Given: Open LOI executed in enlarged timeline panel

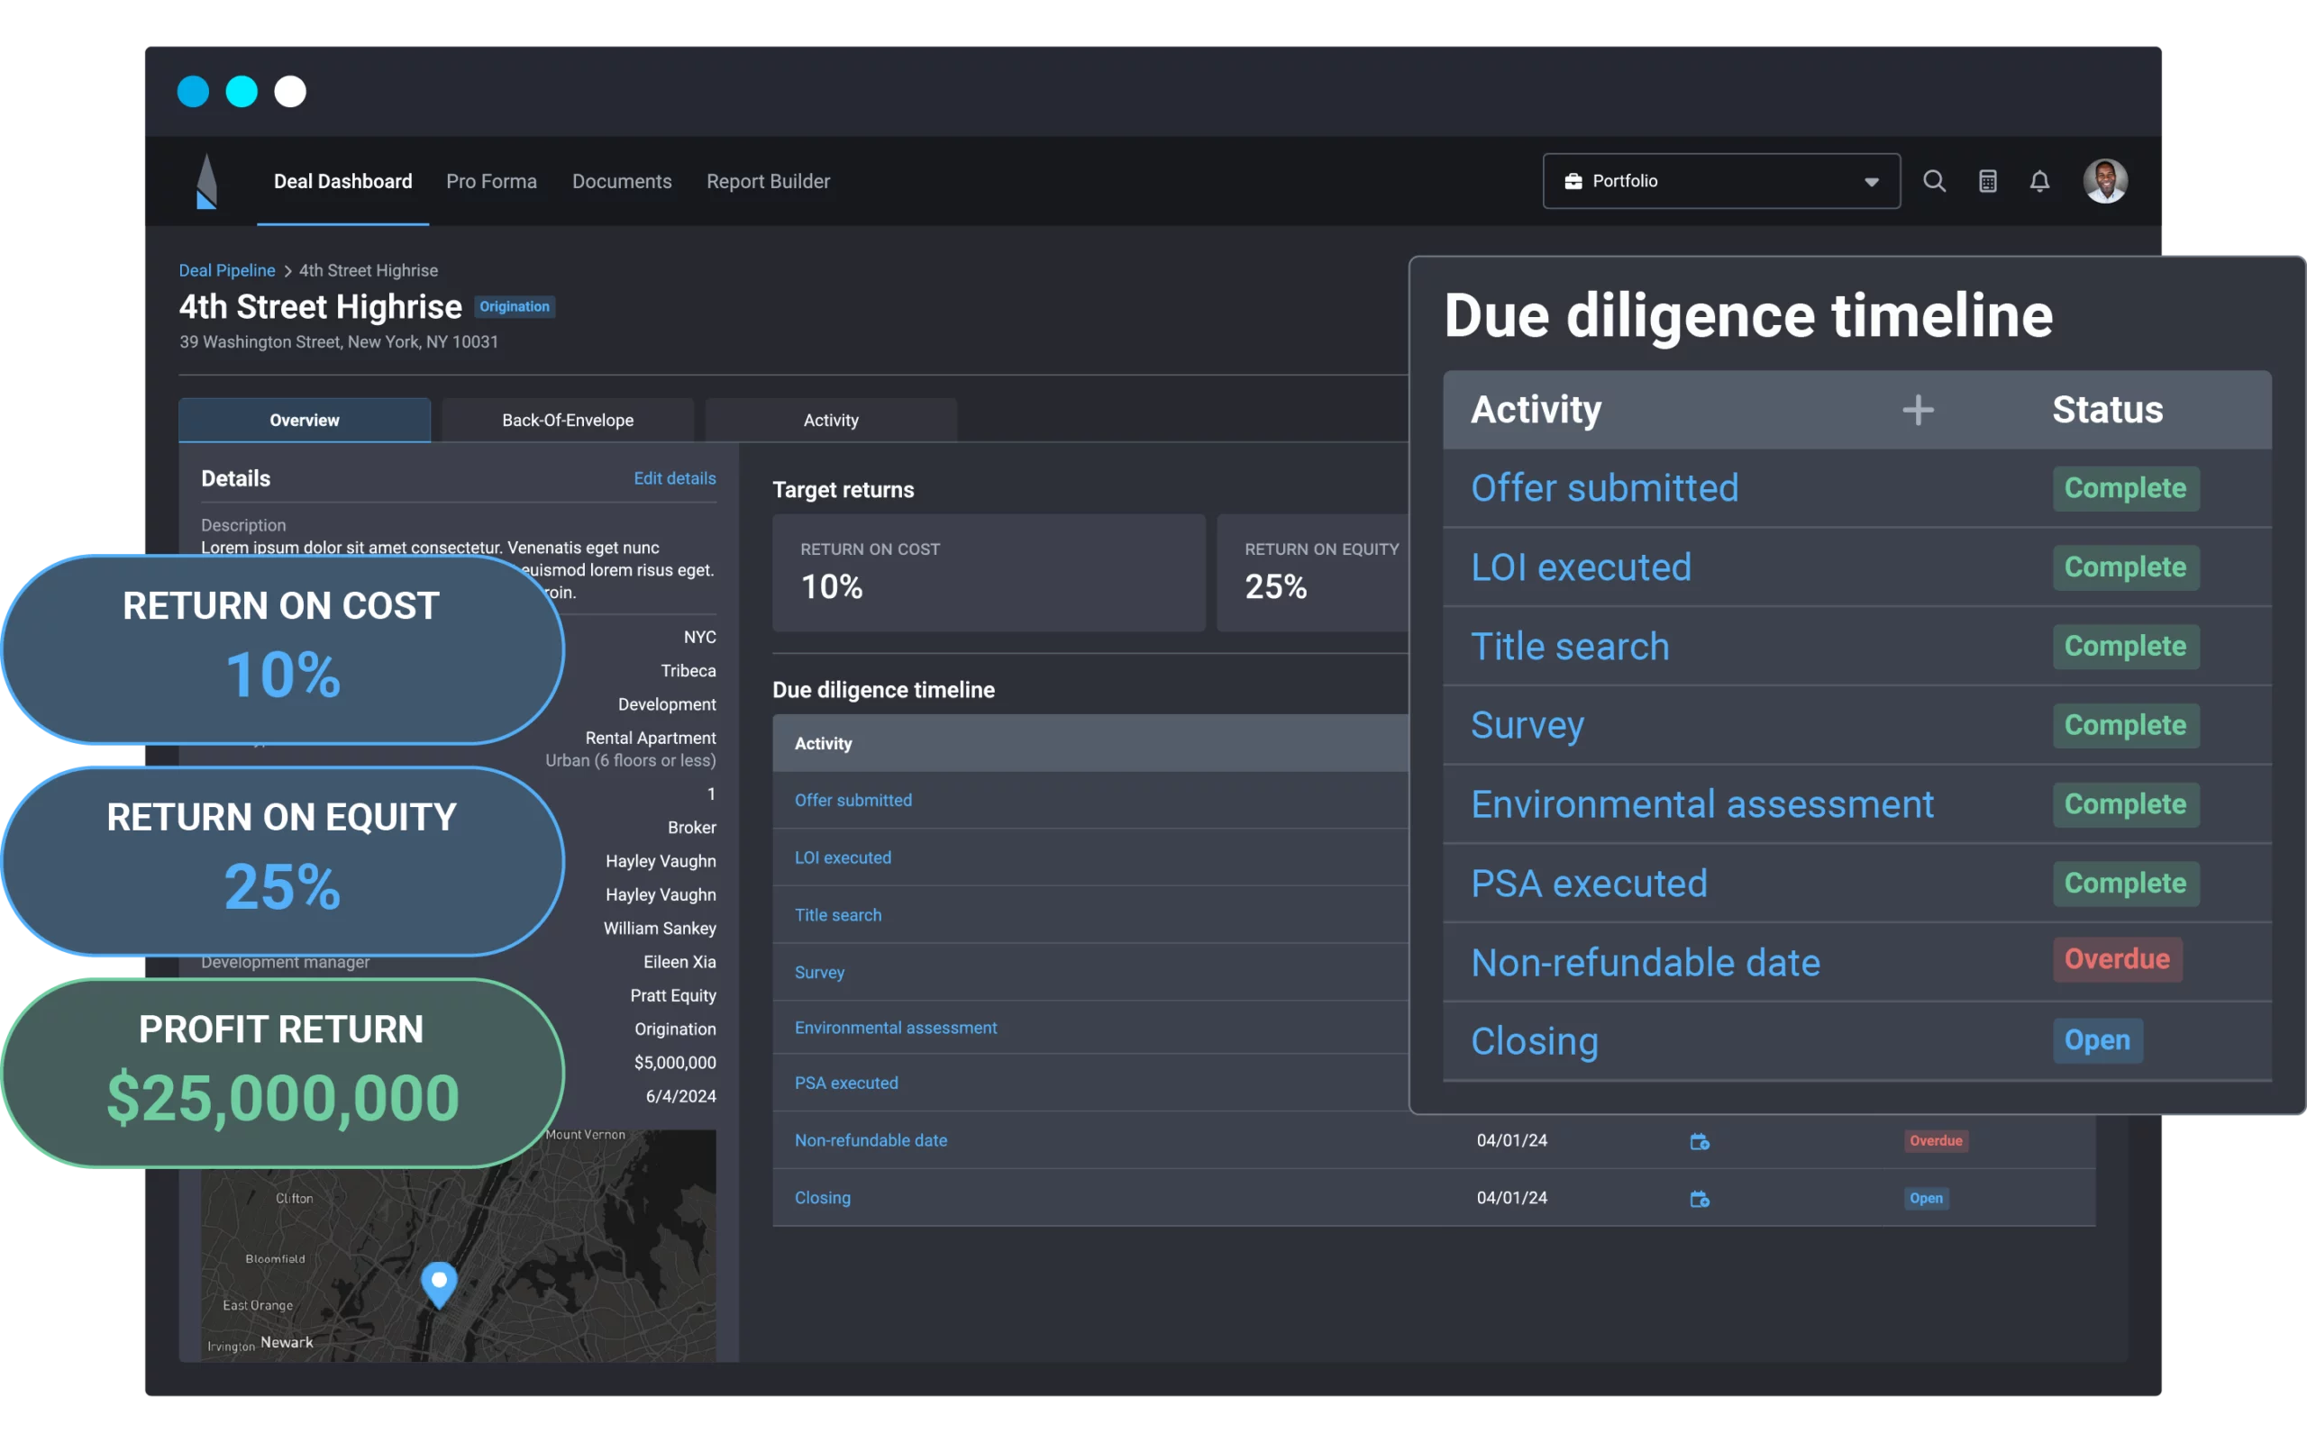Looking at the screenshot, I should [x=1581, y=567].
